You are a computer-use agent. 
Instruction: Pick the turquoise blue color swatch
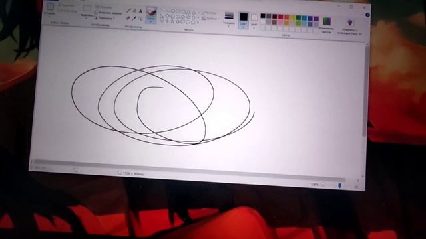click(304, 18)
